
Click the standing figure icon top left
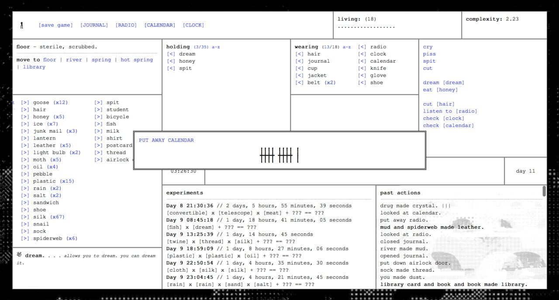coord(21,25)
